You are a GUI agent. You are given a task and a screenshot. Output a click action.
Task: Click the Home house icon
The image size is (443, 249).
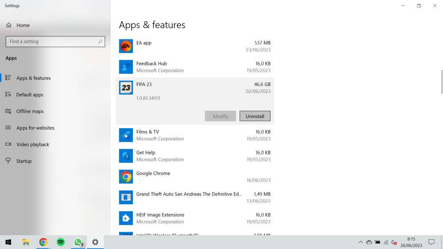pyautogui.click(x=9, y=25)
